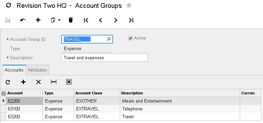263x123 pixels.
Task: Sort by the Type column header
Action: pyautogui.click(x=58, y=93)
